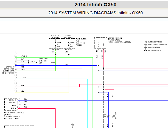Click the "BLU" label at data link pin 6

[x=23, y=64]
